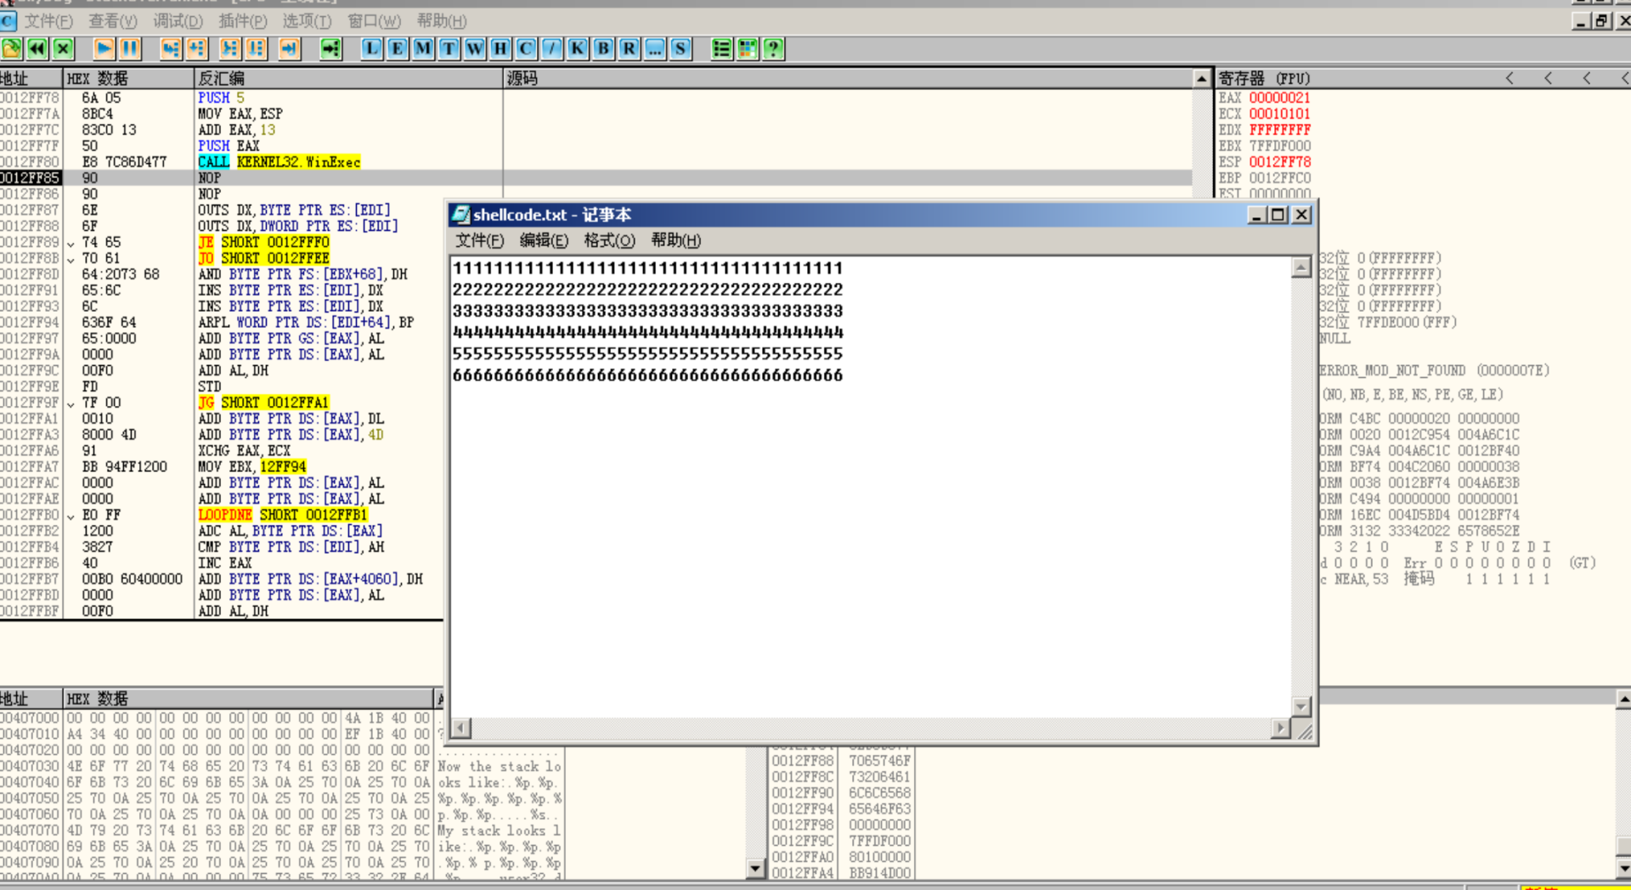
Task: Click the dump pane scroll-down arrow
Action: (755, 868)
